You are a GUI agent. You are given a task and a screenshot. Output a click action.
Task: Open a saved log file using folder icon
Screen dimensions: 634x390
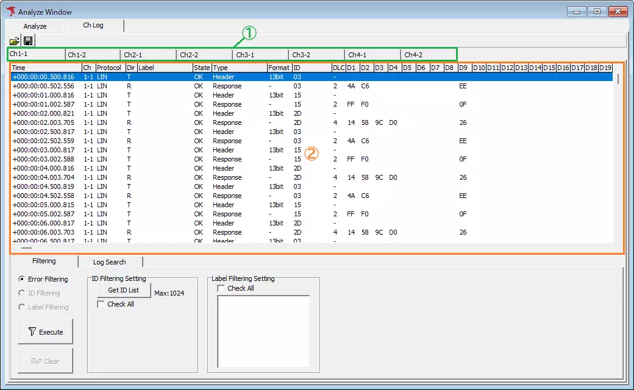tap(14, 40)
